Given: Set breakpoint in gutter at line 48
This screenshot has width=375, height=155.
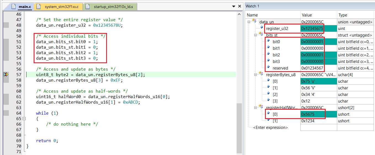Looking at the screenshot, I should (6, 25).
